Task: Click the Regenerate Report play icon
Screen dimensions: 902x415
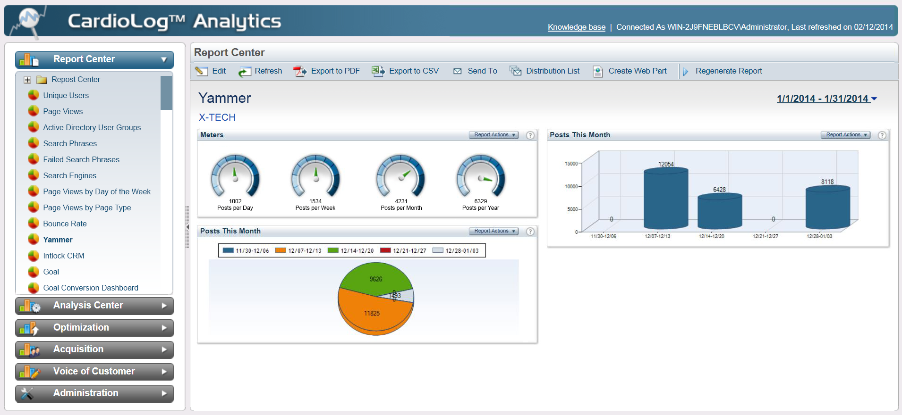Action: (685, 72)
